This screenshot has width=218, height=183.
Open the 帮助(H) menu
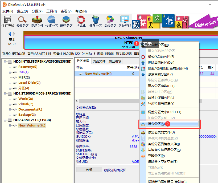81,11
